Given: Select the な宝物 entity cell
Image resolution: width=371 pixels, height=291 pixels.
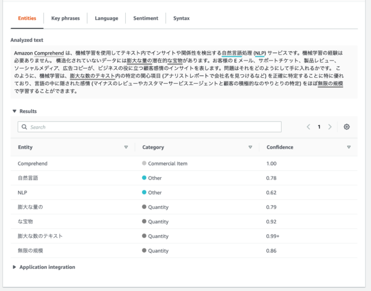Looking at the screenshot, I should (x=25, y=221).
